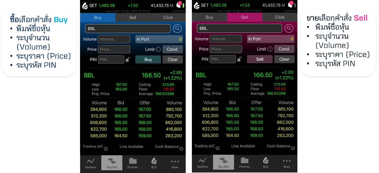Tap Cond. button in Sell screen
The height and width of the screenshot is (173, 379).
[x=284, y=49]
